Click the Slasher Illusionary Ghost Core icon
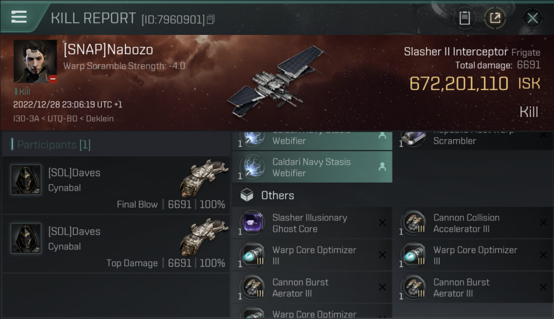 (253, 223)
